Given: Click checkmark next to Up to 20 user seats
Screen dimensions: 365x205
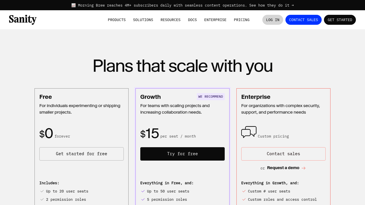Looking at the screenshot, I should pyautogui.click(x=42, y=191).
